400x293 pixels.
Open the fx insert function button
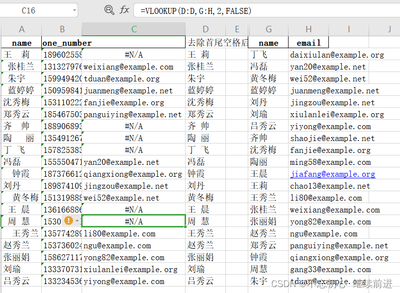[124, 10]
